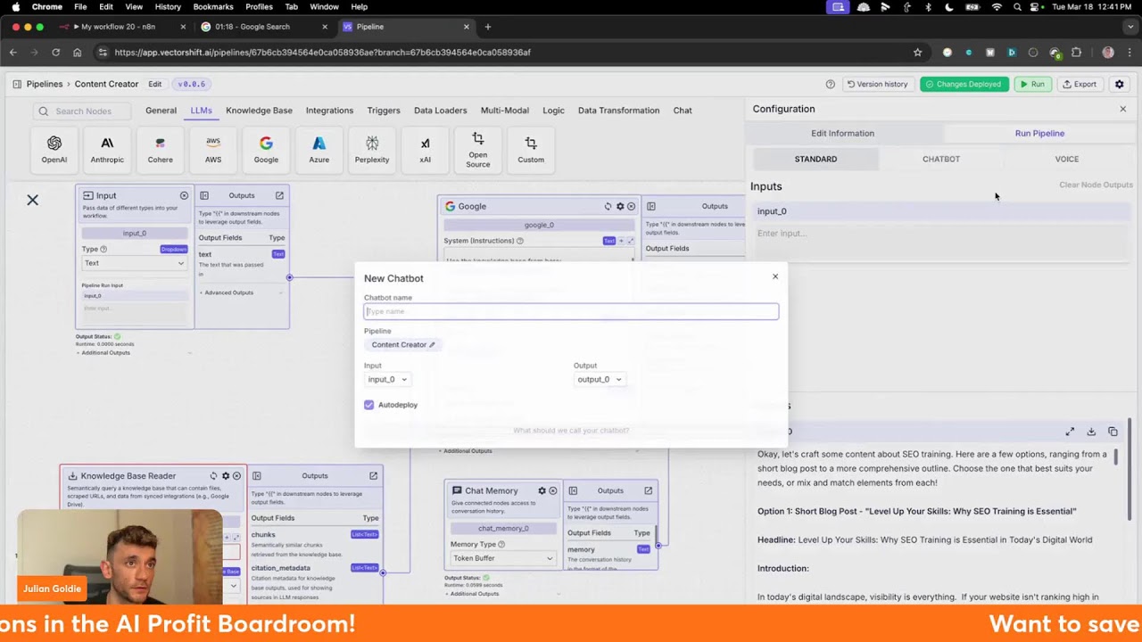This screenshot has width=1142, height=642.
Task: Click the Search Nodes field
Action: (x=84, y=111)
